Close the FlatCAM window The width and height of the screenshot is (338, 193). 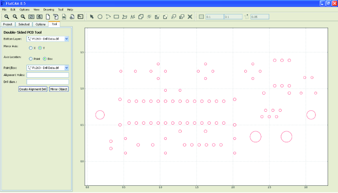pos(335,4)
